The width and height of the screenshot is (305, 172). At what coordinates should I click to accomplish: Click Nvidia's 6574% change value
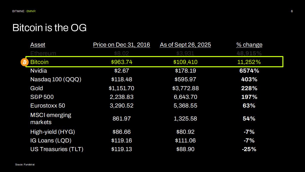(x=249, y=71)
